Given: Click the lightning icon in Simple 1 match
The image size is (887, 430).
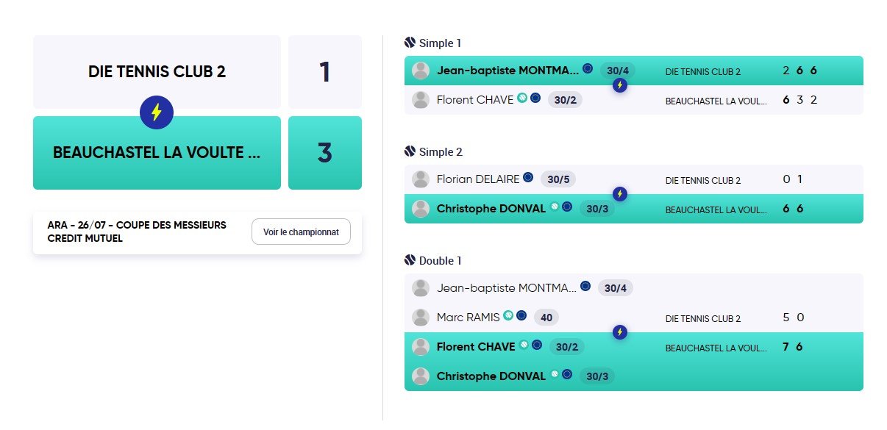Looking at the screenshot, I should [x=620, y=85].
